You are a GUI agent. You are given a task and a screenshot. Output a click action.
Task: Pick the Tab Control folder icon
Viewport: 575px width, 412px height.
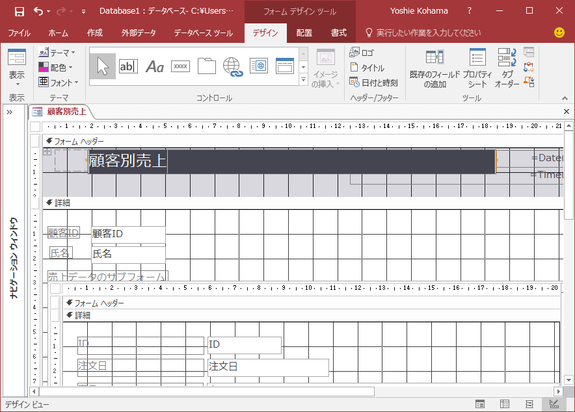click(206, 66)
